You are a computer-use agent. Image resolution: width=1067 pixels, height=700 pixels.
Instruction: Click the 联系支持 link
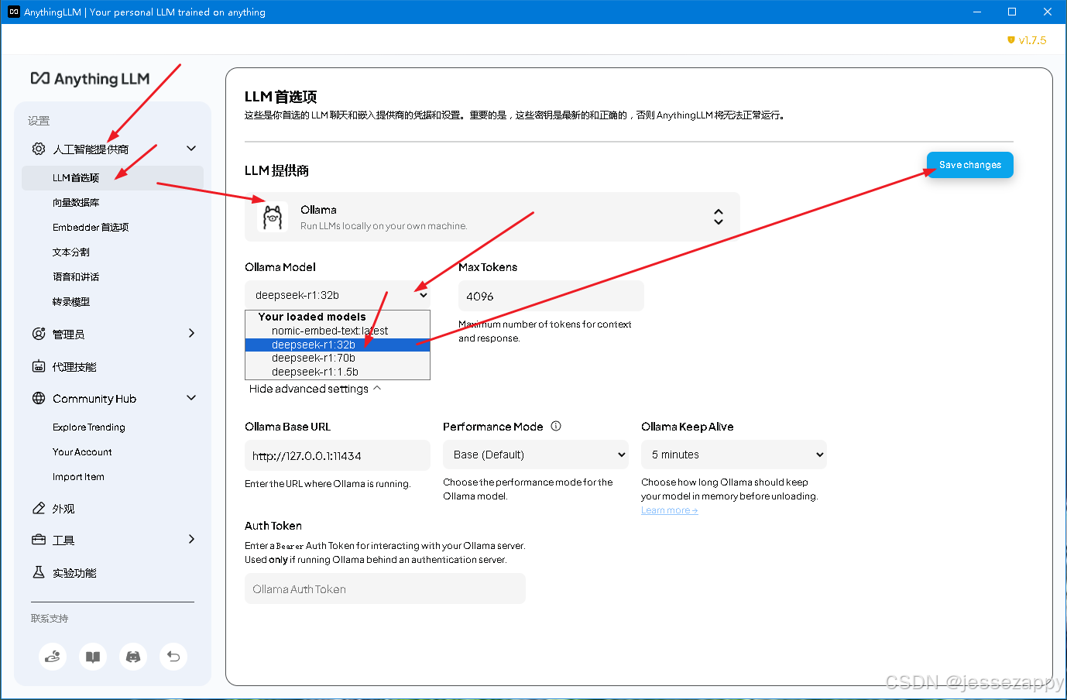(x=50, y=618)
